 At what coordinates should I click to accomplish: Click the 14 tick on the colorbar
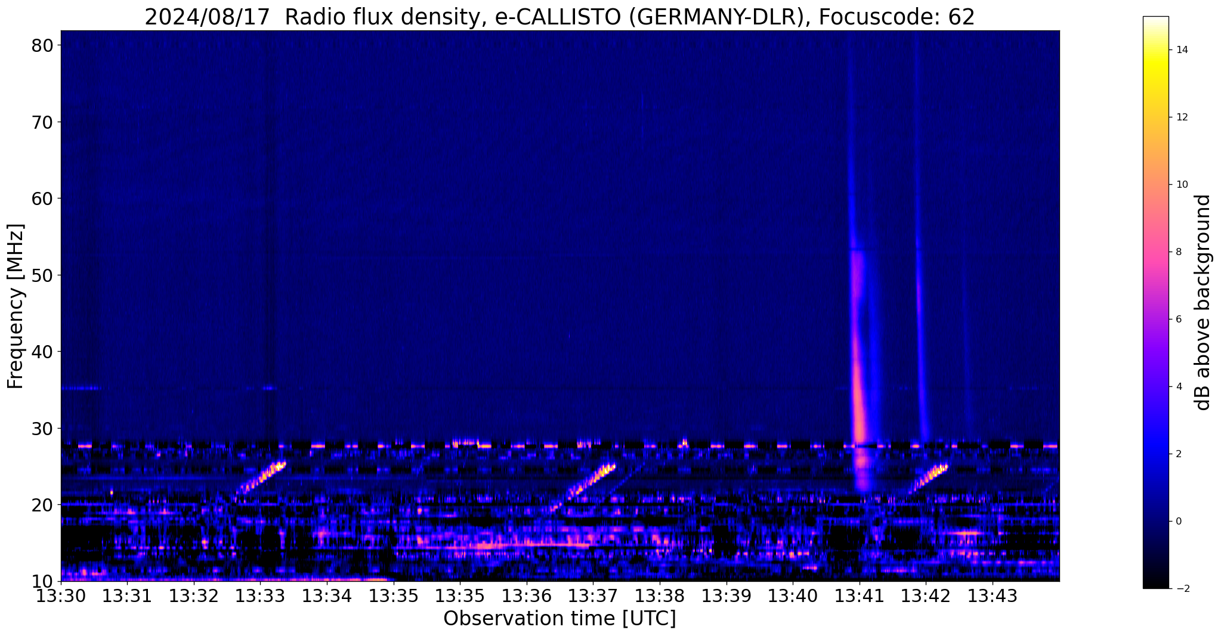(x=1181, y=50)
